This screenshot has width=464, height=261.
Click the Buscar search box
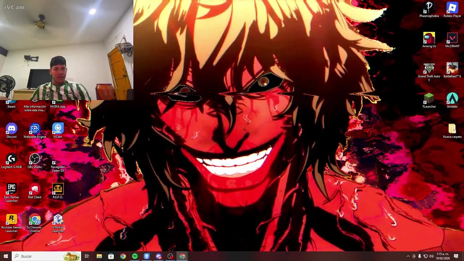tap(46, 256)
